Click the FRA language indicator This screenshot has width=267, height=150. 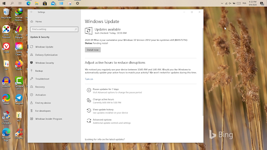point(244,3)
